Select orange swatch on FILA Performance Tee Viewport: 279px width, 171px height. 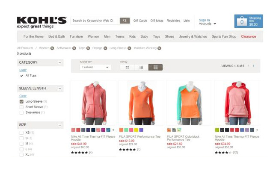pos(121,130)
